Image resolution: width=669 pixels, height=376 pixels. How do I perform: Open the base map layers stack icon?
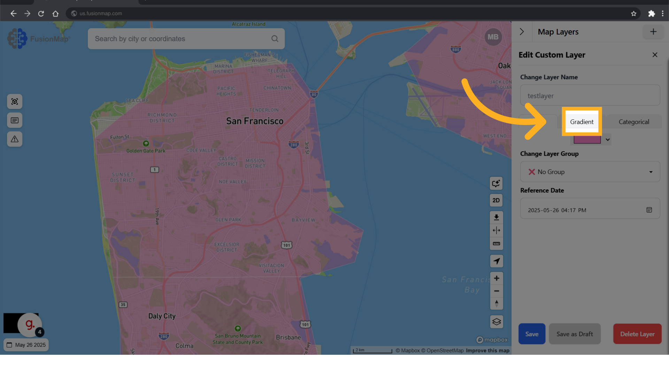click(x=497, y=322)
